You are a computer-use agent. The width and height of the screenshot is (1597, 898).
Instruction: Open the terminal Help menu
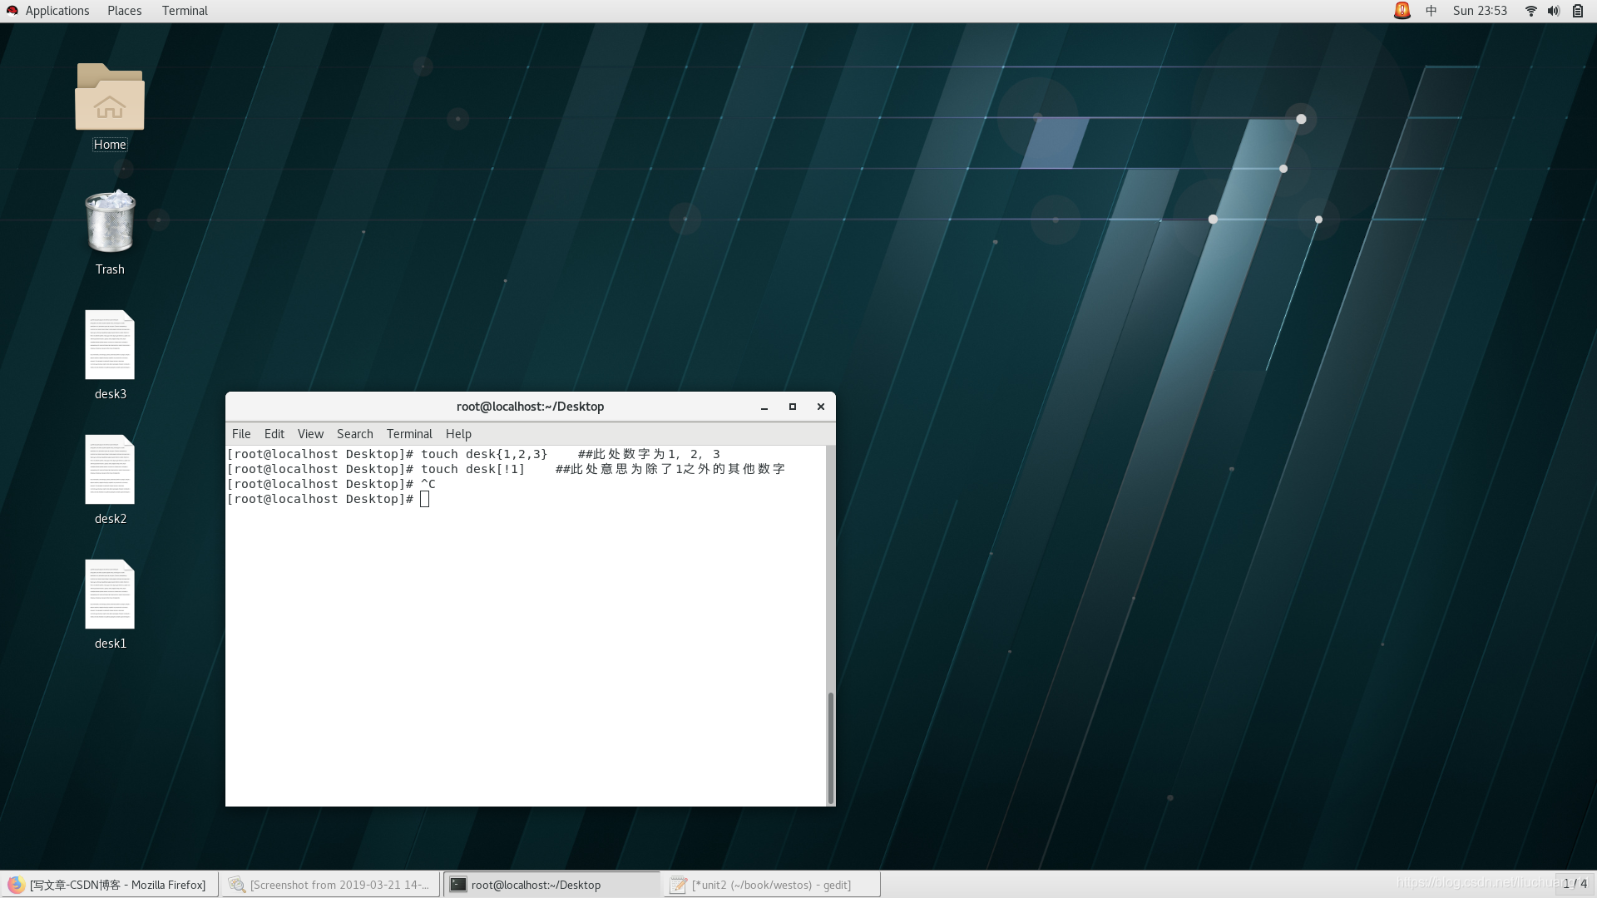click(x=458, y=434)
